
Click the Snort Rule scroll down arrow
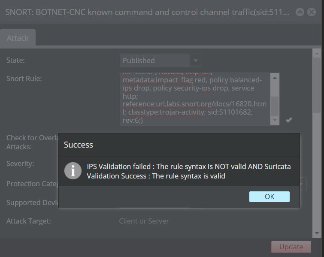click(275, 120)
